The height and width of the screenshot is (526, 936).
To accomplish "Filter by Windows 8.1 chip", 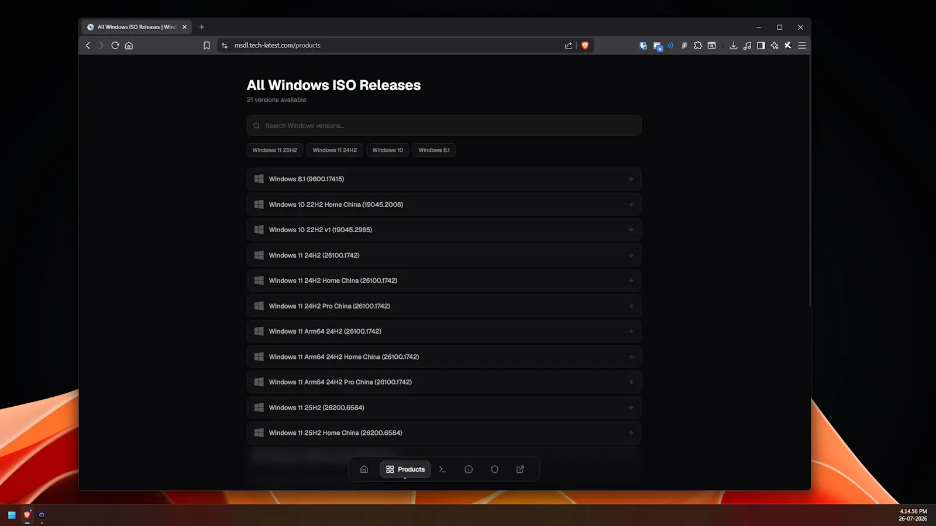I will click(434, 150).
